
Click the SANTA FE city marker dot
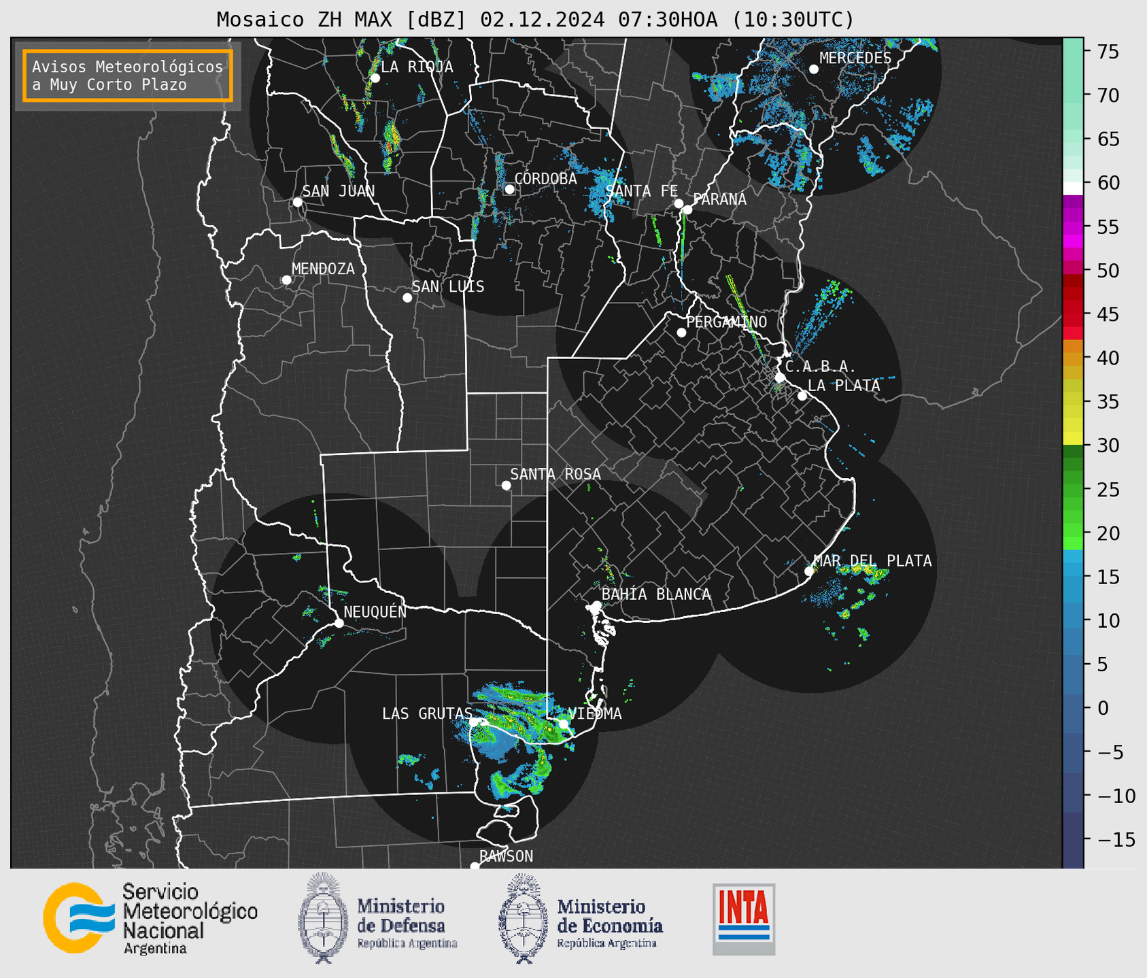(679, 203)
